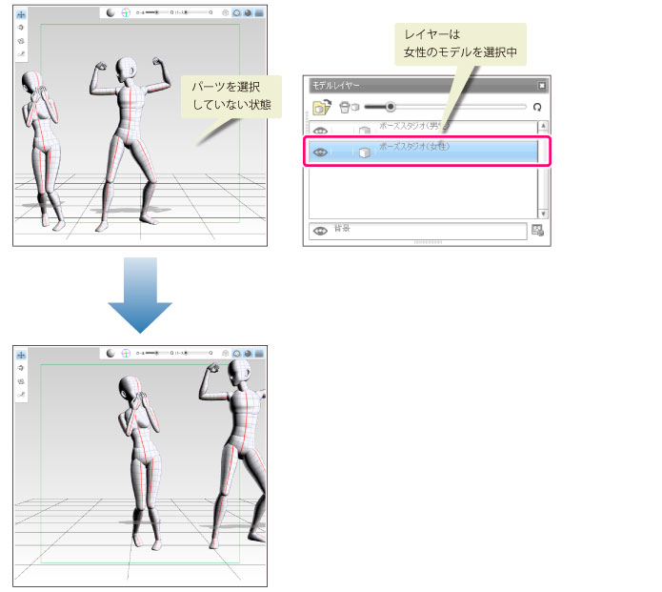The width and height of the screenshot is (662, 592).
Task: Toggle the shaded sphere display button in upper viewport
Action: (x=248, y=13)
